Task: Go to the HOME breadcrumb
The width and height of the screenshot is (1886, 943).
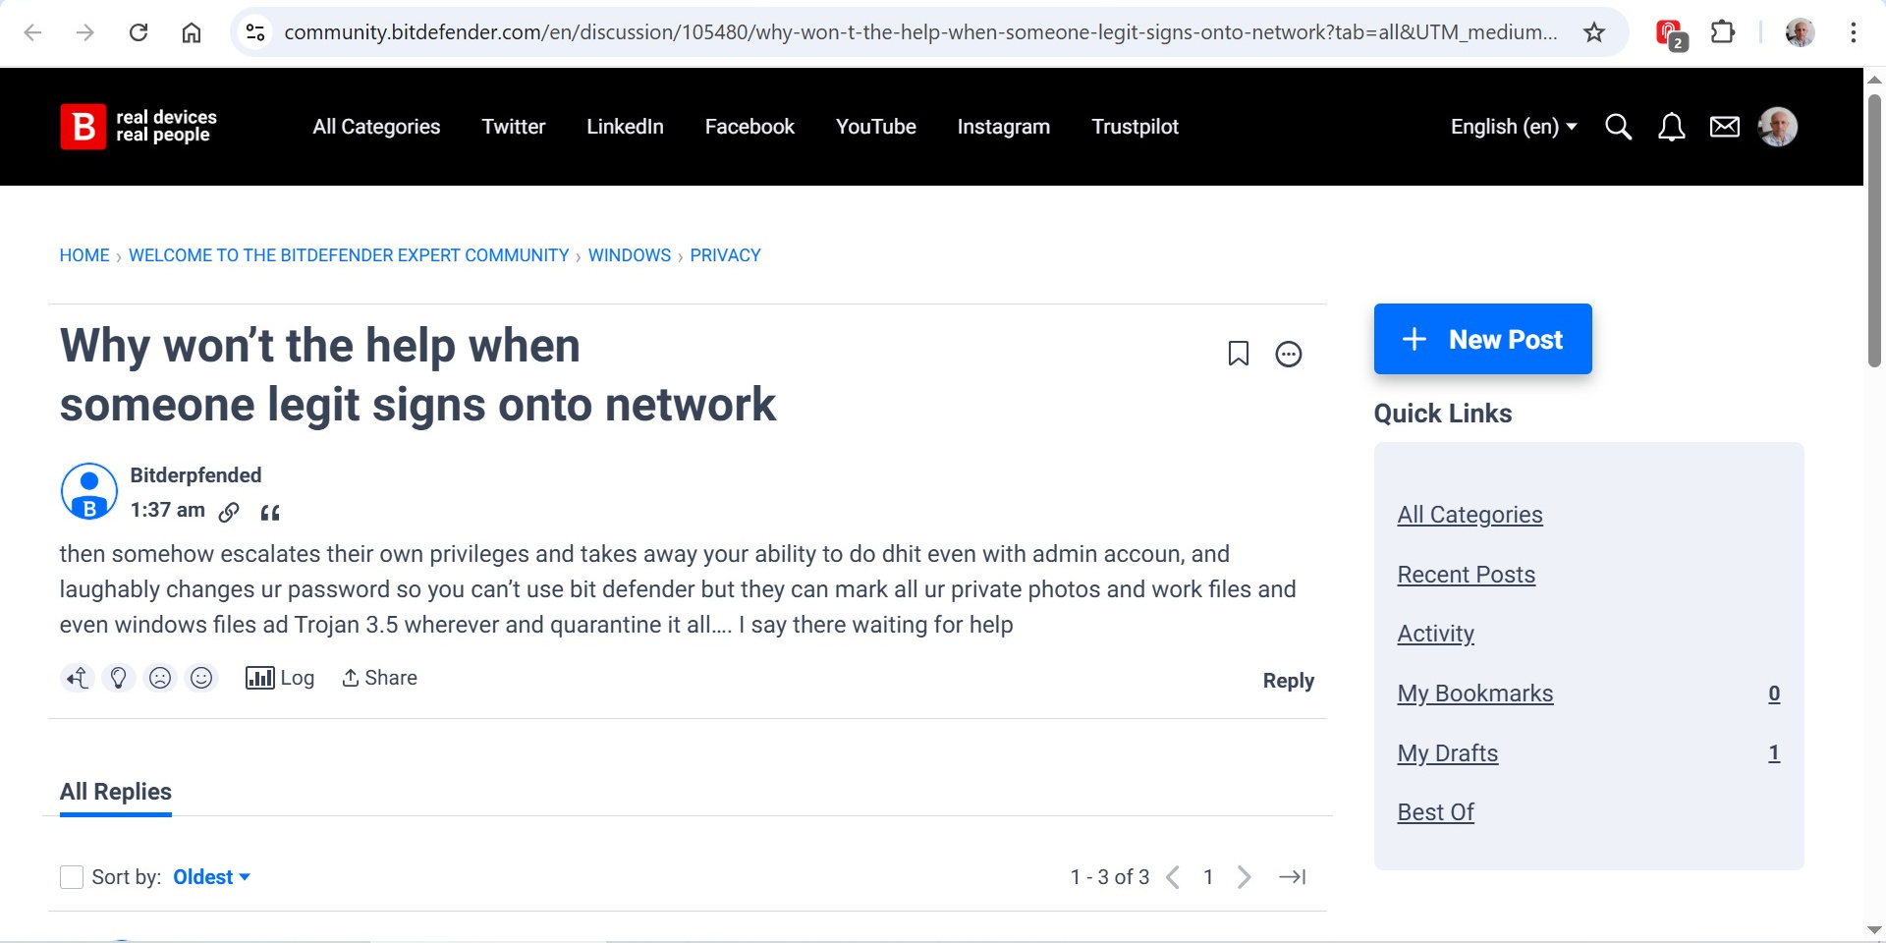Action: [84, 255]
